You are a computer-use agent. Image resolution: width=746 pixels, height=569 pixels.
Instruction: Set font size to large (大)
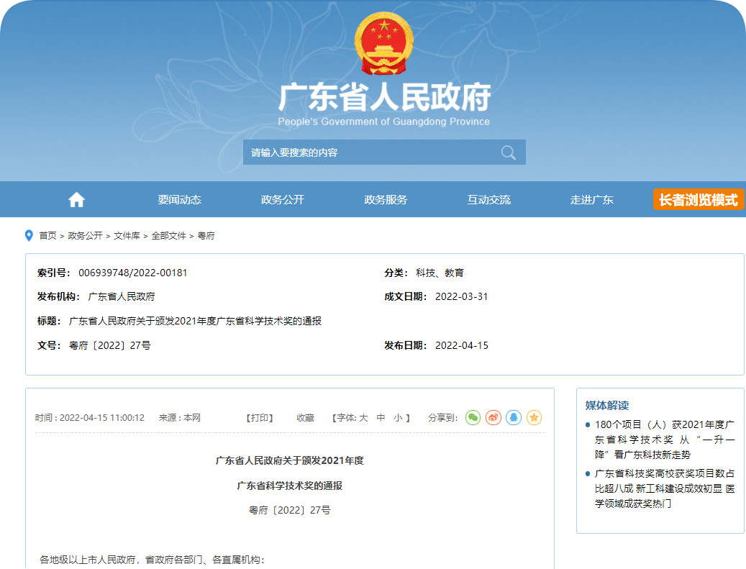pyautogui.click(x=363, y=418)
